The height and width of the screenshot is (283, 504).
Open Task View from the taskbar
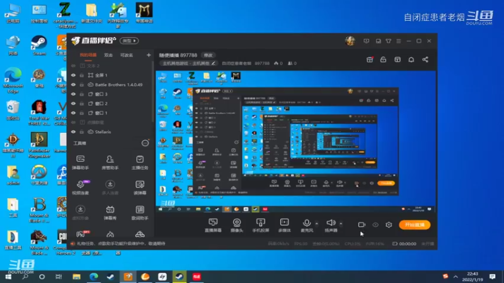[x=59, y=277]
